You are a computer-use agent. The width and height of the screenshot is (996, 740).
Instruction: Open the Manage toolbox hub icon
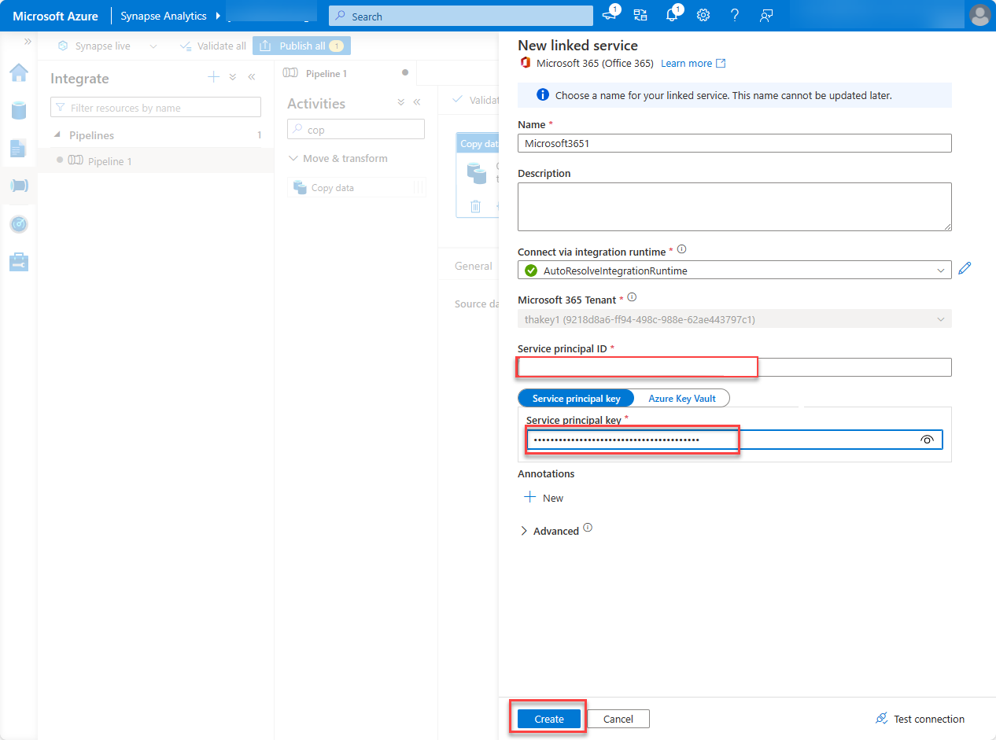tap(17, 262)
